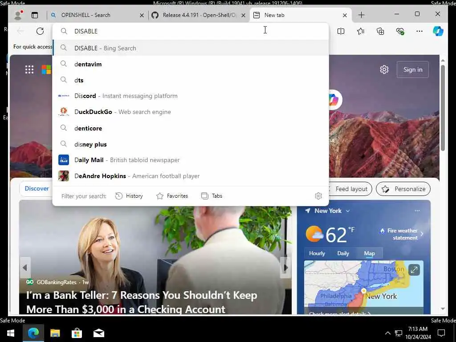Open Browser essentials heart icon

[x=400, y=31]
